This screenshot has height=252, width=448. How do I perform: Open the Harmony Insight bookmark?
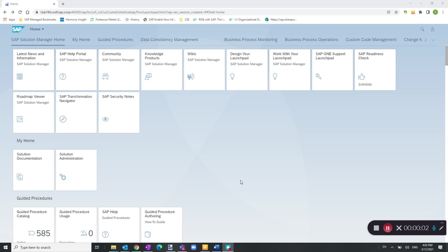73,19
